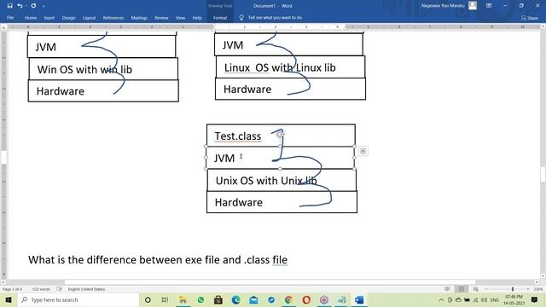Image resolution: width=546 pixels, height=307 pixels.
Task: Open the Layout Options button beside the JVM box
Action: point(363,151)
